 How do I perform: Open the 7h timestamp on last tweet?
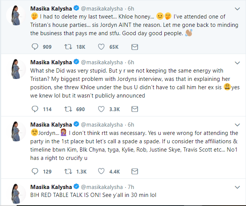(x=131, y=187)
